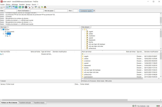Reconnect to the last server icon
Image resolution: width=162 pixels, height=107 pixels.
32,7
